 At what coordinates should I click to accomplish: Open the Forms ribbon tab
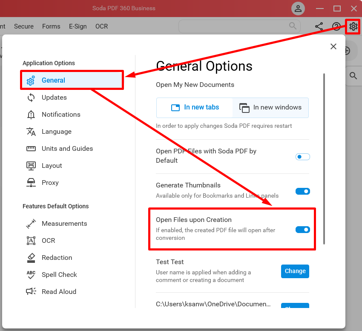point(51,26)
